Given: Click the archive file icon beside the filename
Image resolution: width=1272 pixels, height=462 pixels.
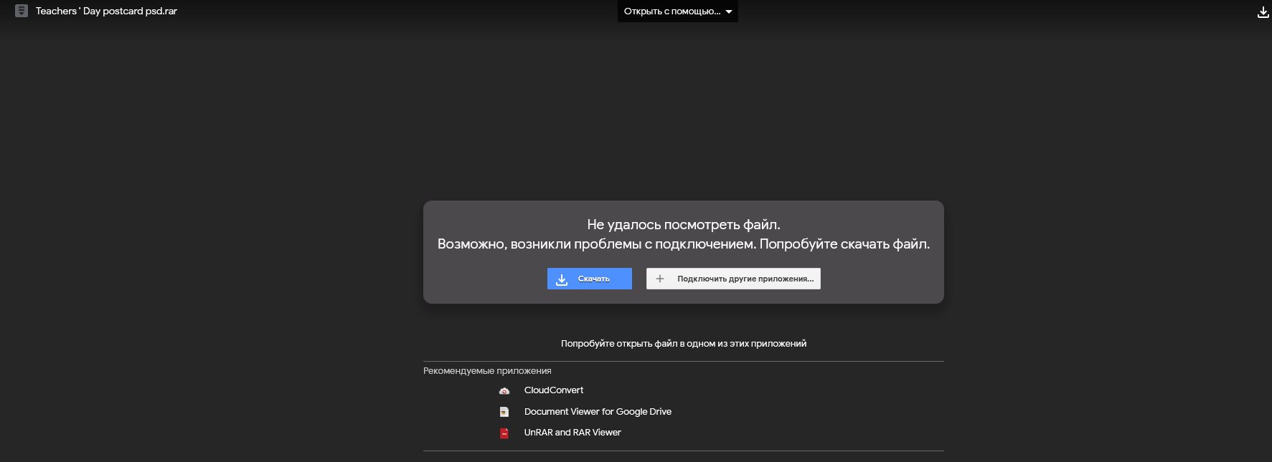Looking at the screenshot, I should (22, 11).
